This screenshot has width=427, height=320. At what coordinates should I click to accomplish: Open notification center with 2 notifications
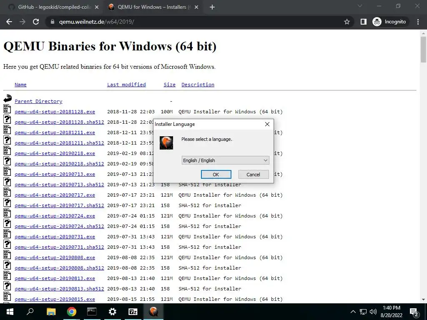[x=414, y=312]
